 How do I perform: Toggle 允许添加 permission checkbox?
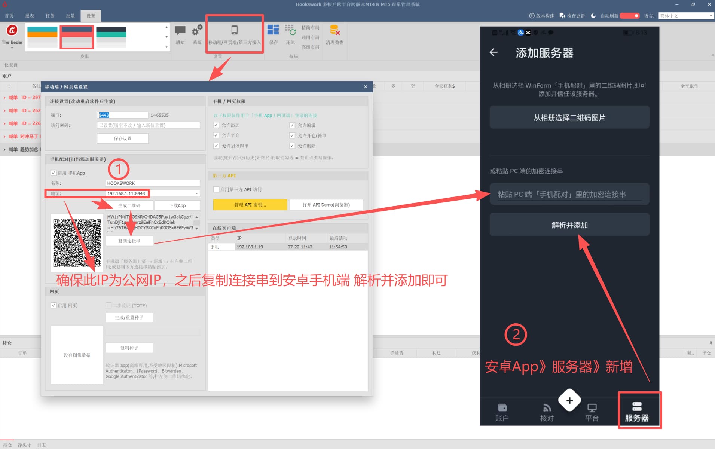[216, 125]
